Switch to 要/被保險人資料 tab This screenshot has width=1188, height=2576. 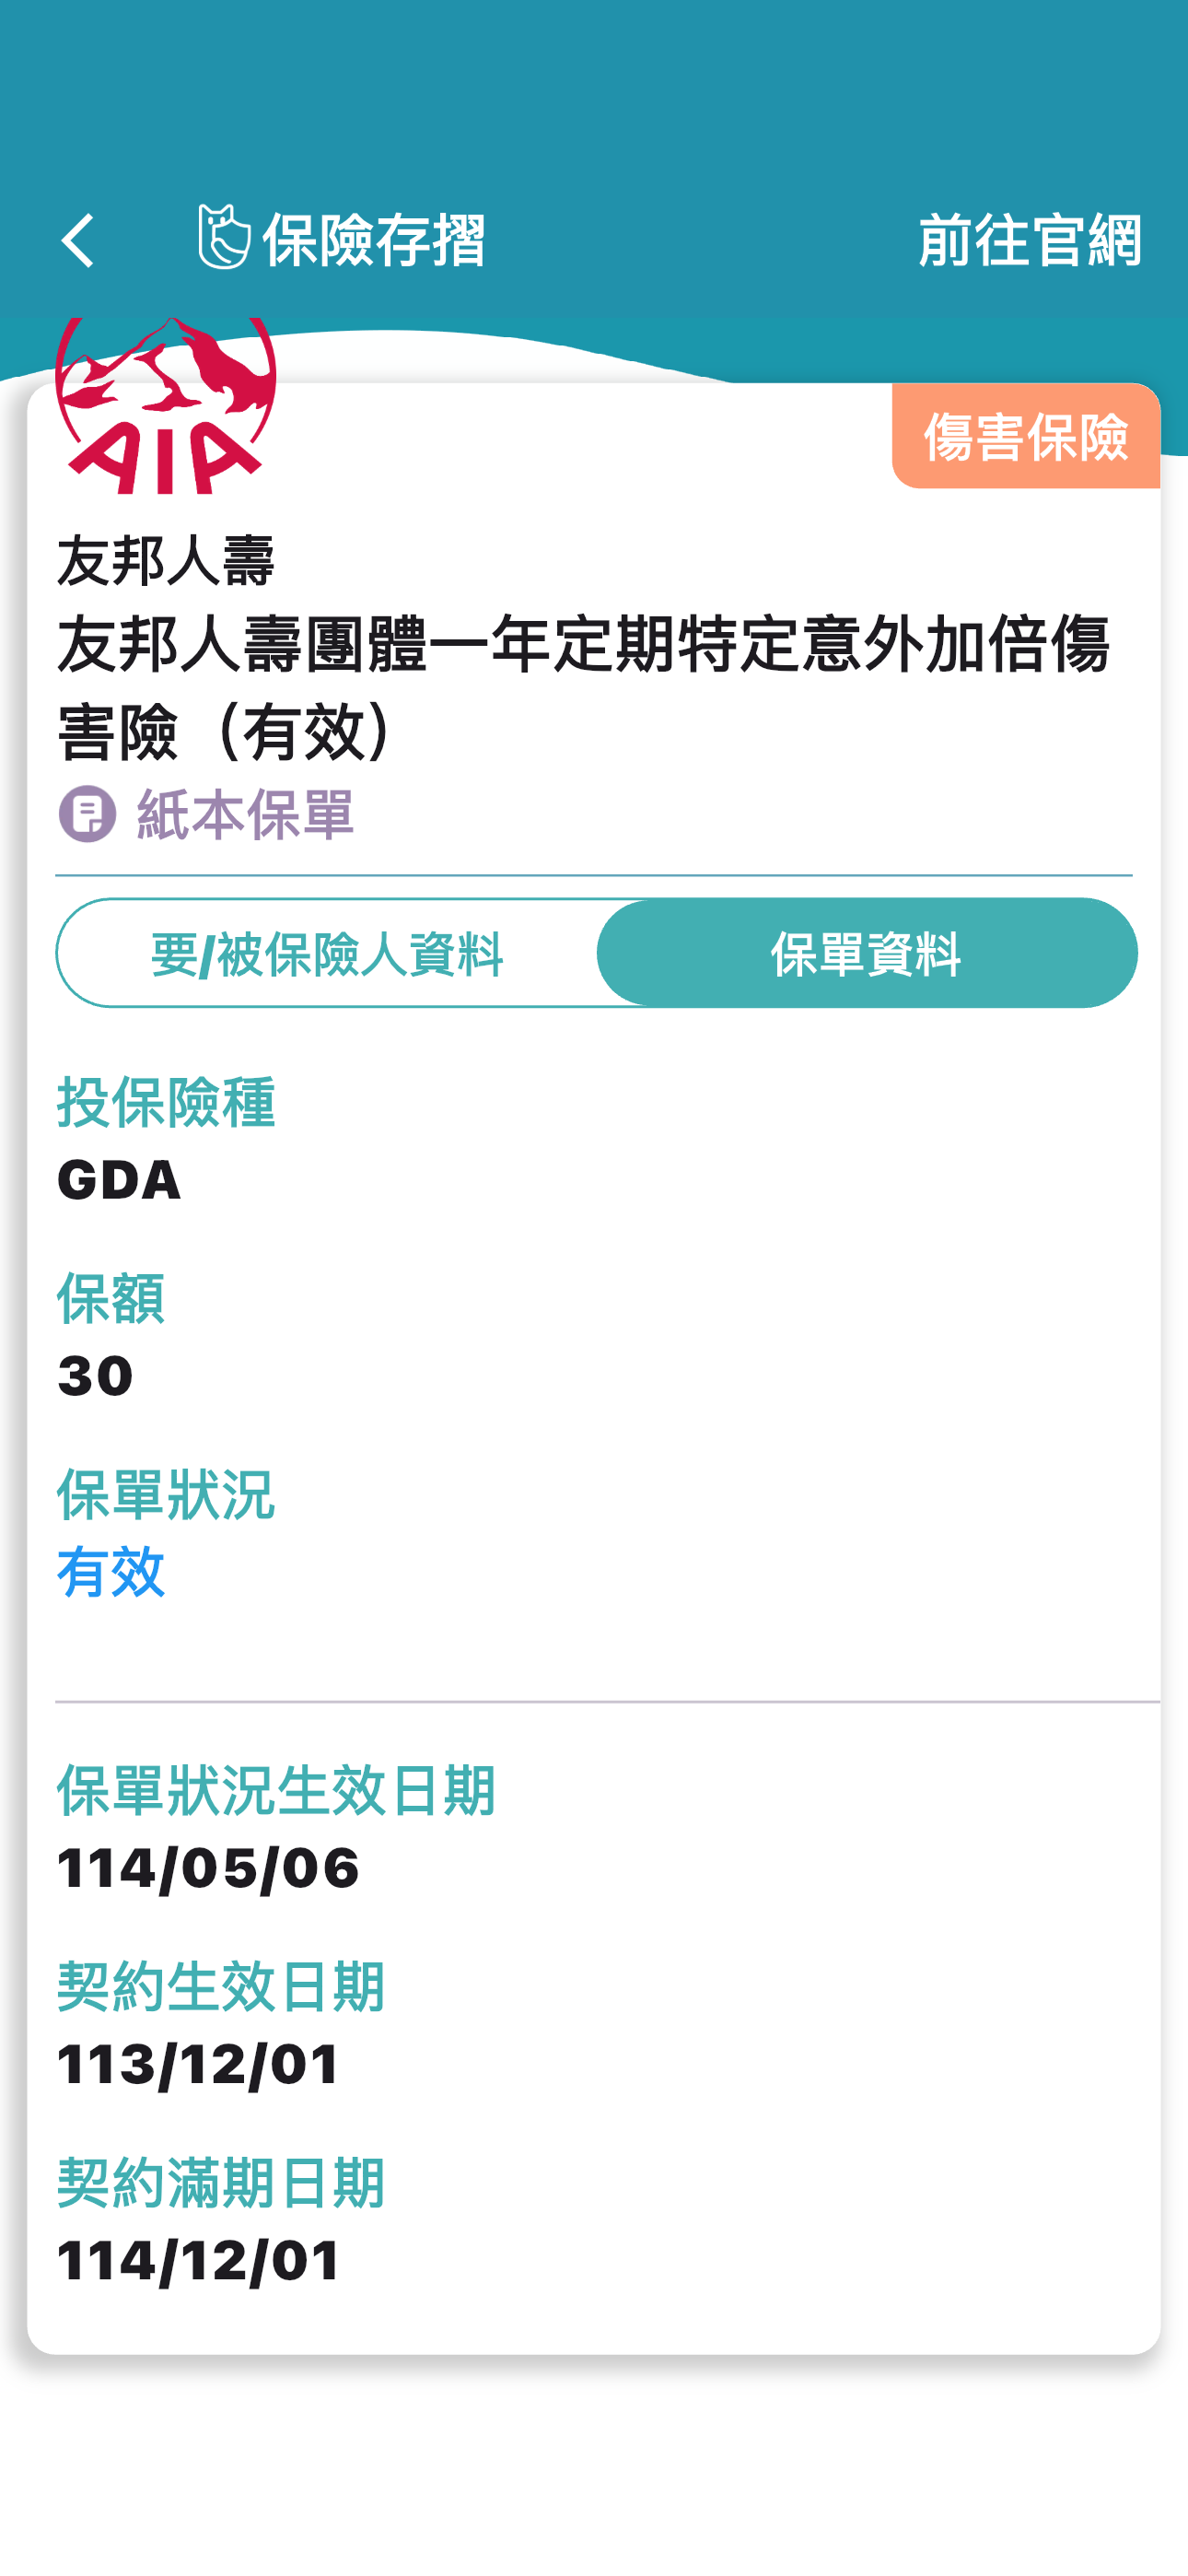327,954
